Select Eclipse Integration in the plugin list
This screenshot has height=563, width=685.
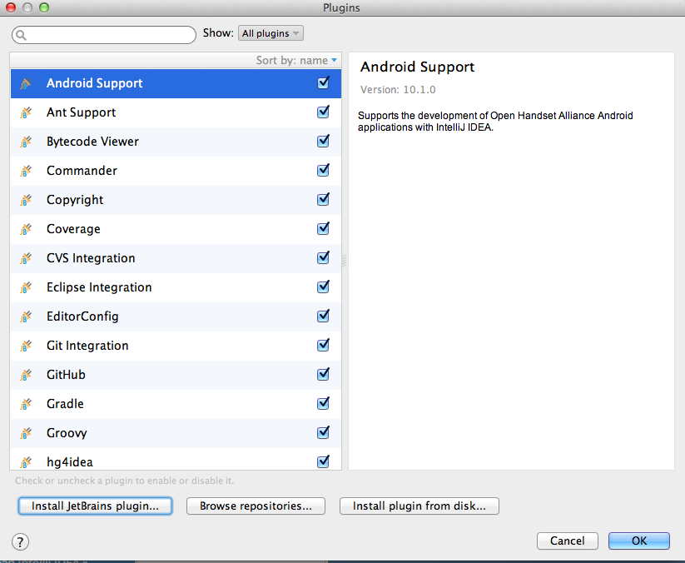[99, 287]
